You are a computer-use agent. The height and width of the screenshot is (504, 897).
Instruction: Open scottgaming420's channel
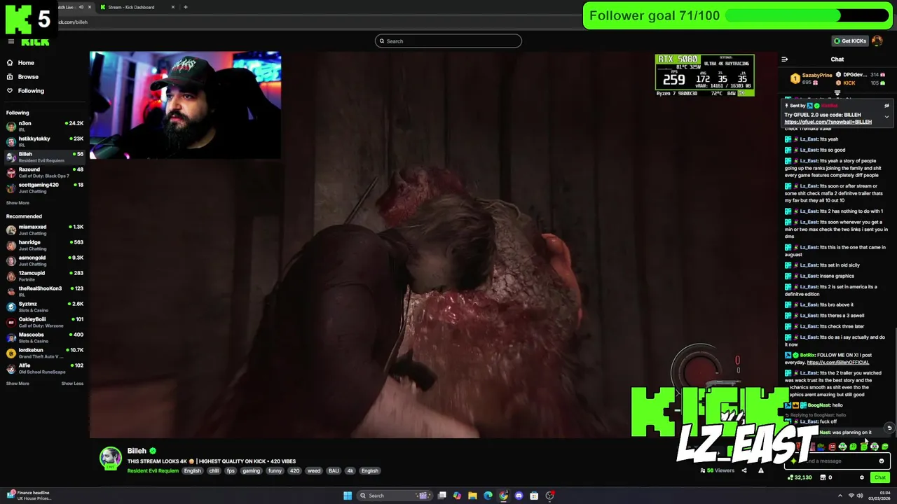pos(45,188)
